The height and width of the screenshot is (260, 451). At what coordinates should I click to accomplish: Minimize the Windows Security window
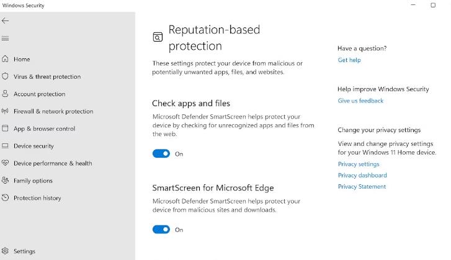pos(413,5)
